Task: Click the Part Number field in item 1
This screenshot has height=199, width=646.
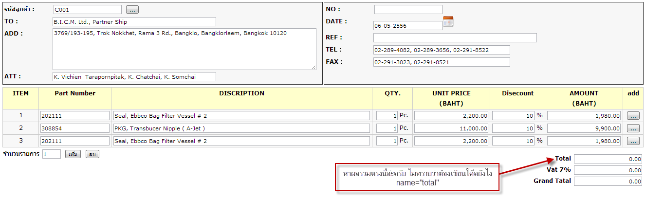Action: tap(75, 116)
